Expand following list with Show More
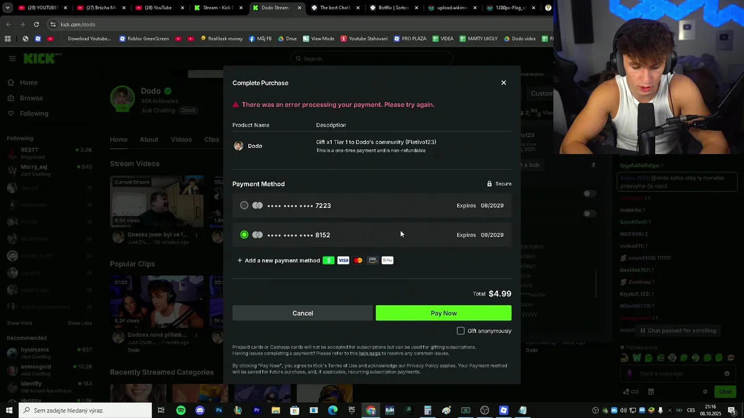This screenshot has width=744, height=418. (19, 323)
